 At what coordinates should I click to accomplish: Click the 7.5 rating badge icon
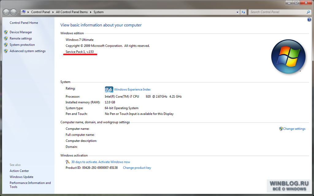click(109, 89)
